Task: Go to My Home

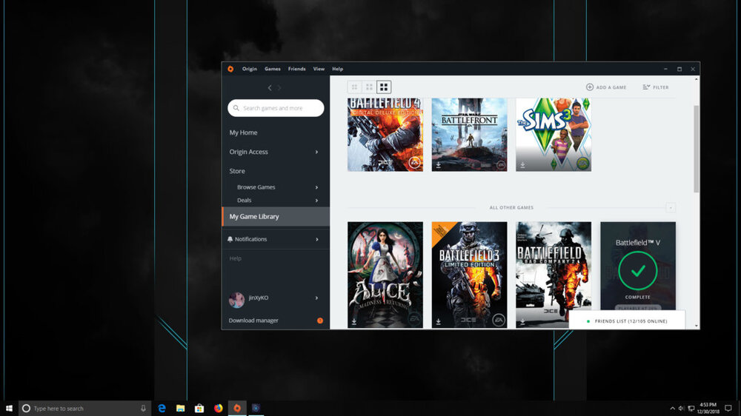Action: [x=244, y=132]
